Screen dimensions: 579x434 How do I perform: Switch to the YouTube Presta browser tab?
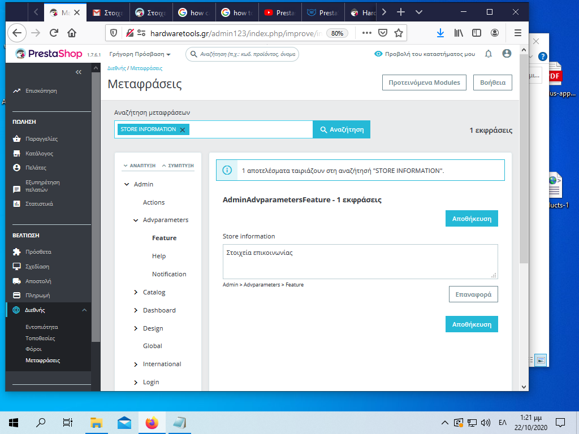coord(280,12)
